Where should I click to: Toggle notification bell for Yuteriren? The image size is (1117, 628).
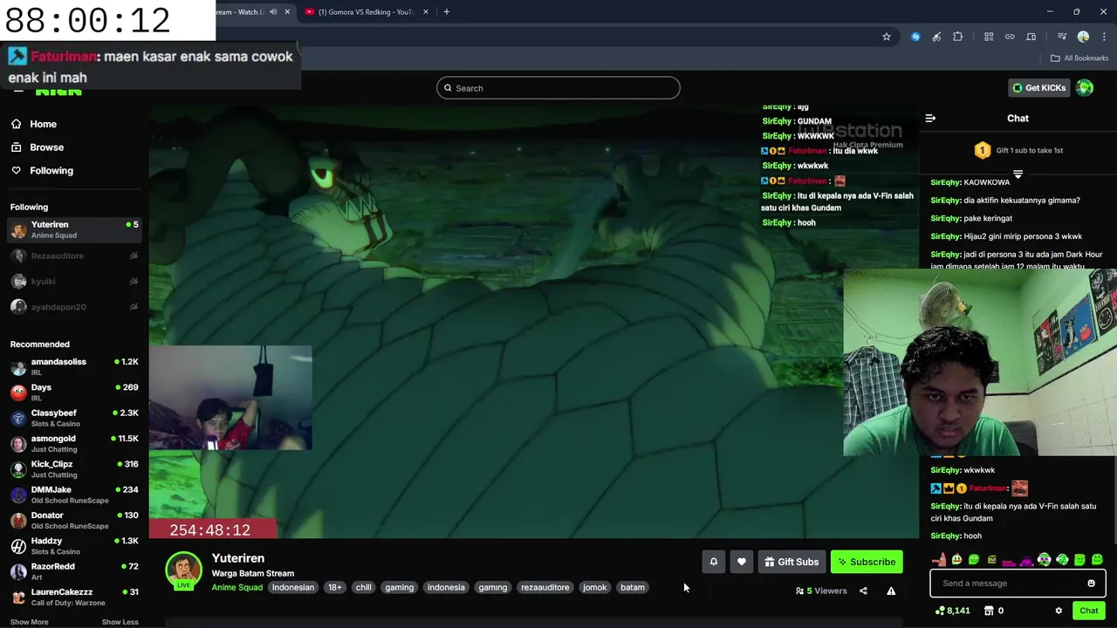tap(713, 562)
